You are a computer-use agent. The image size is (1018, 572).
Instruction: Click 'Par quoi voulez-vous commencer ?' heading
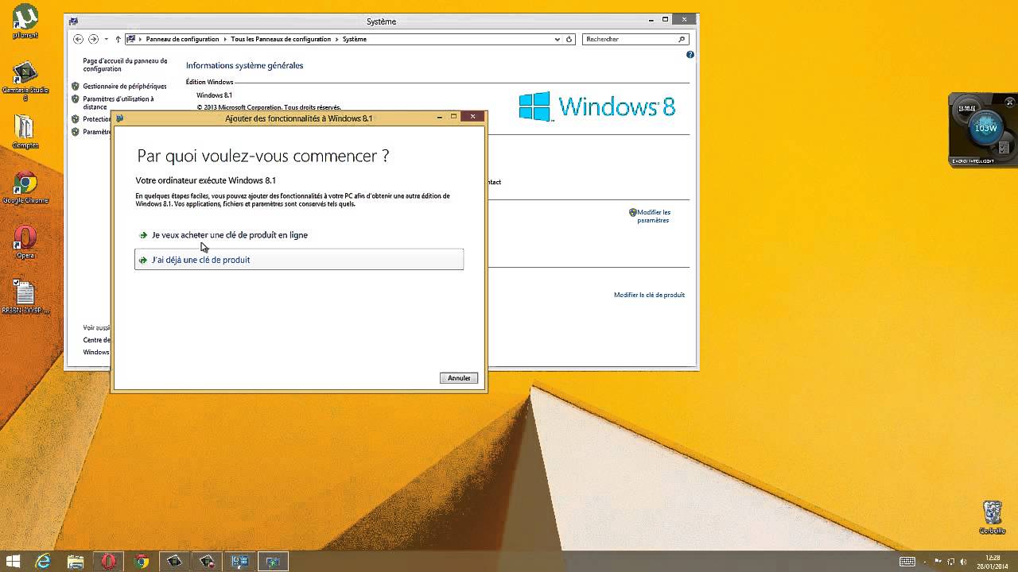[x=263, y=156]
